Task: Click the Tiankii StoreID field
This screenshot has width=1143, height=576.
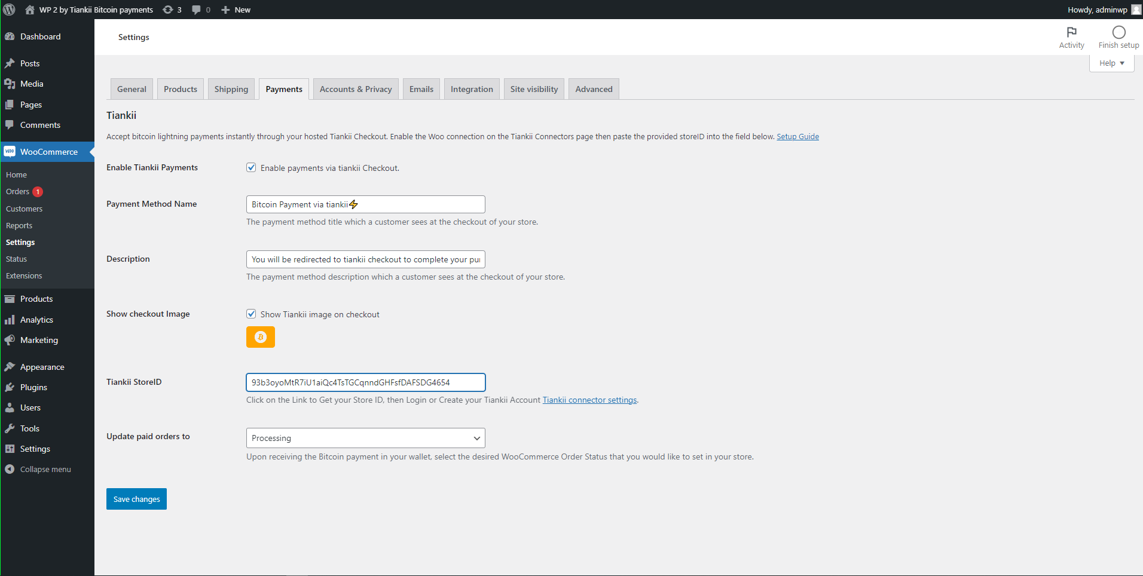Action: [x=366, y=382]
